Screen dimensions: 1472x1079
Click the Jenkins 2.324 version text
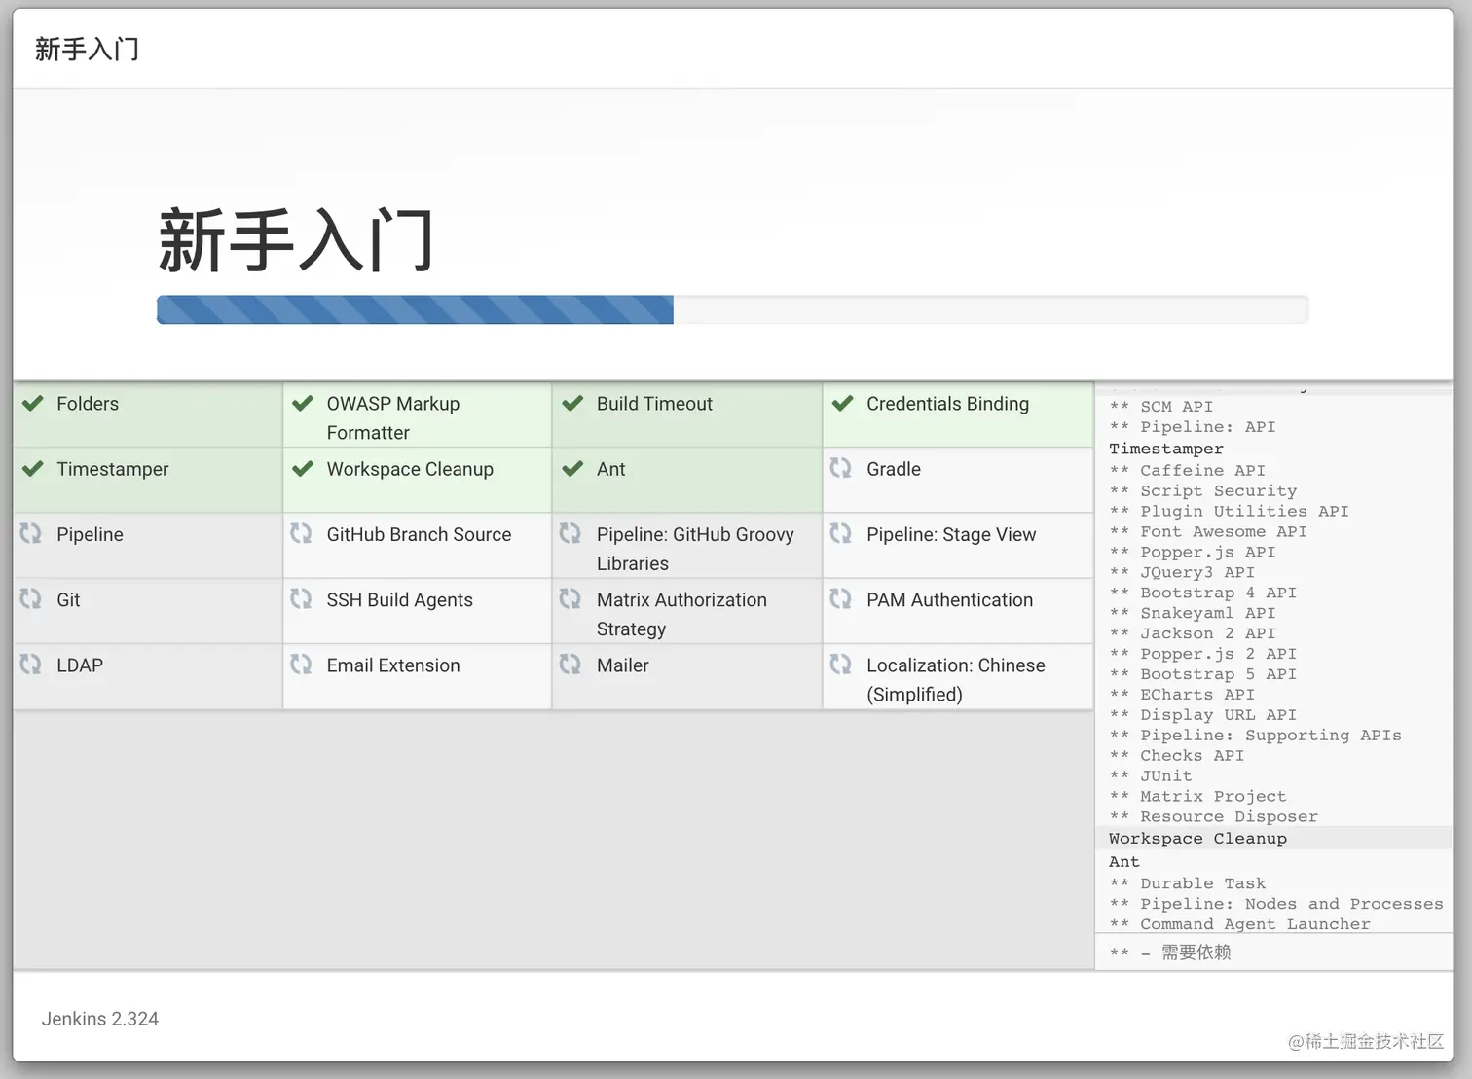coord(99,1019)
